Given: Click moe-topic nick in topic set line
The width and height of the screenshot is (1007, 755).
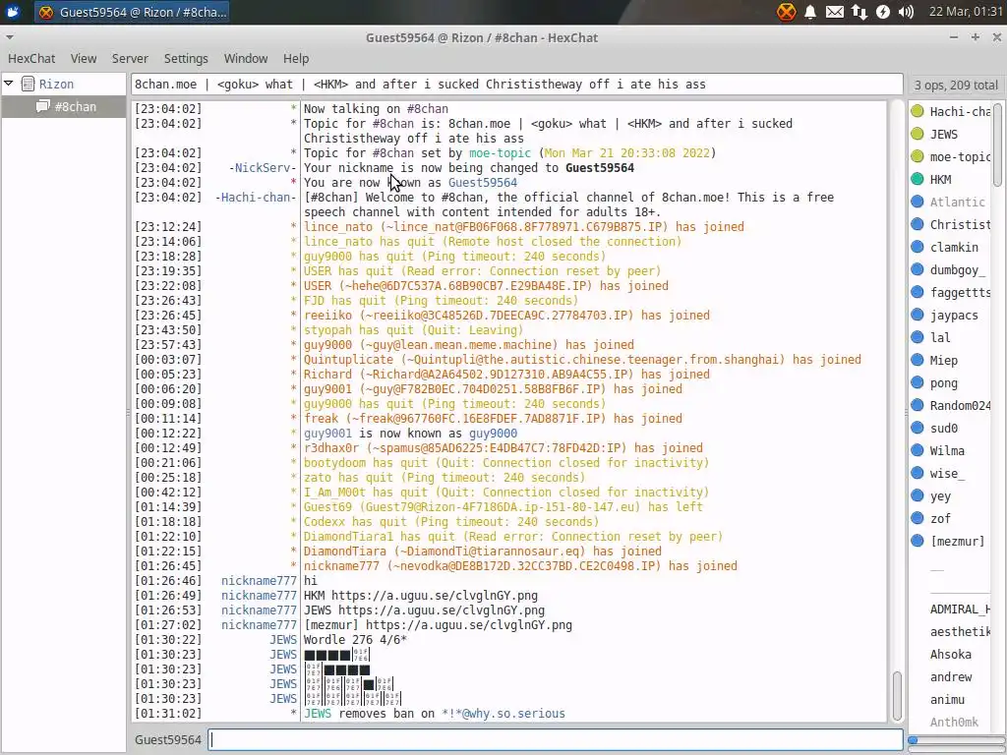Looking at the screenshot, I should pos(500,152).
